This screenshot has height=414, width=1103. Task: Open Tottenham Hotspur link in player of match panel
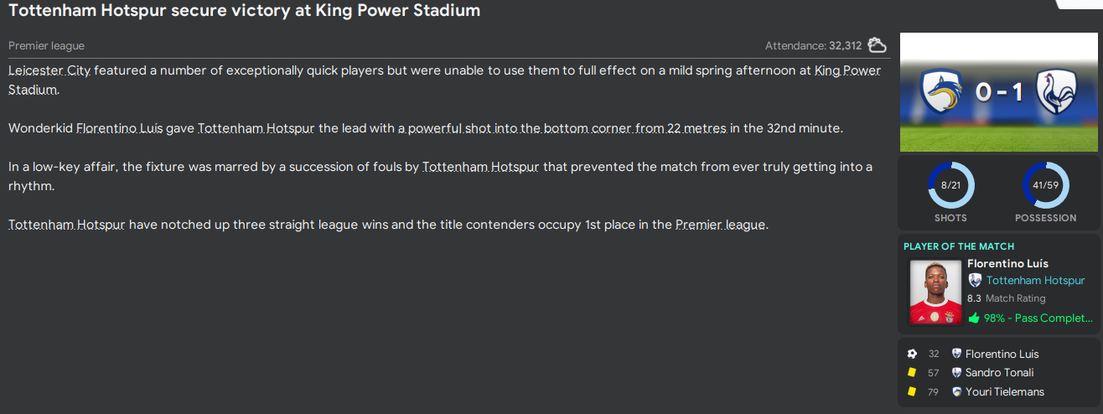1035,281
